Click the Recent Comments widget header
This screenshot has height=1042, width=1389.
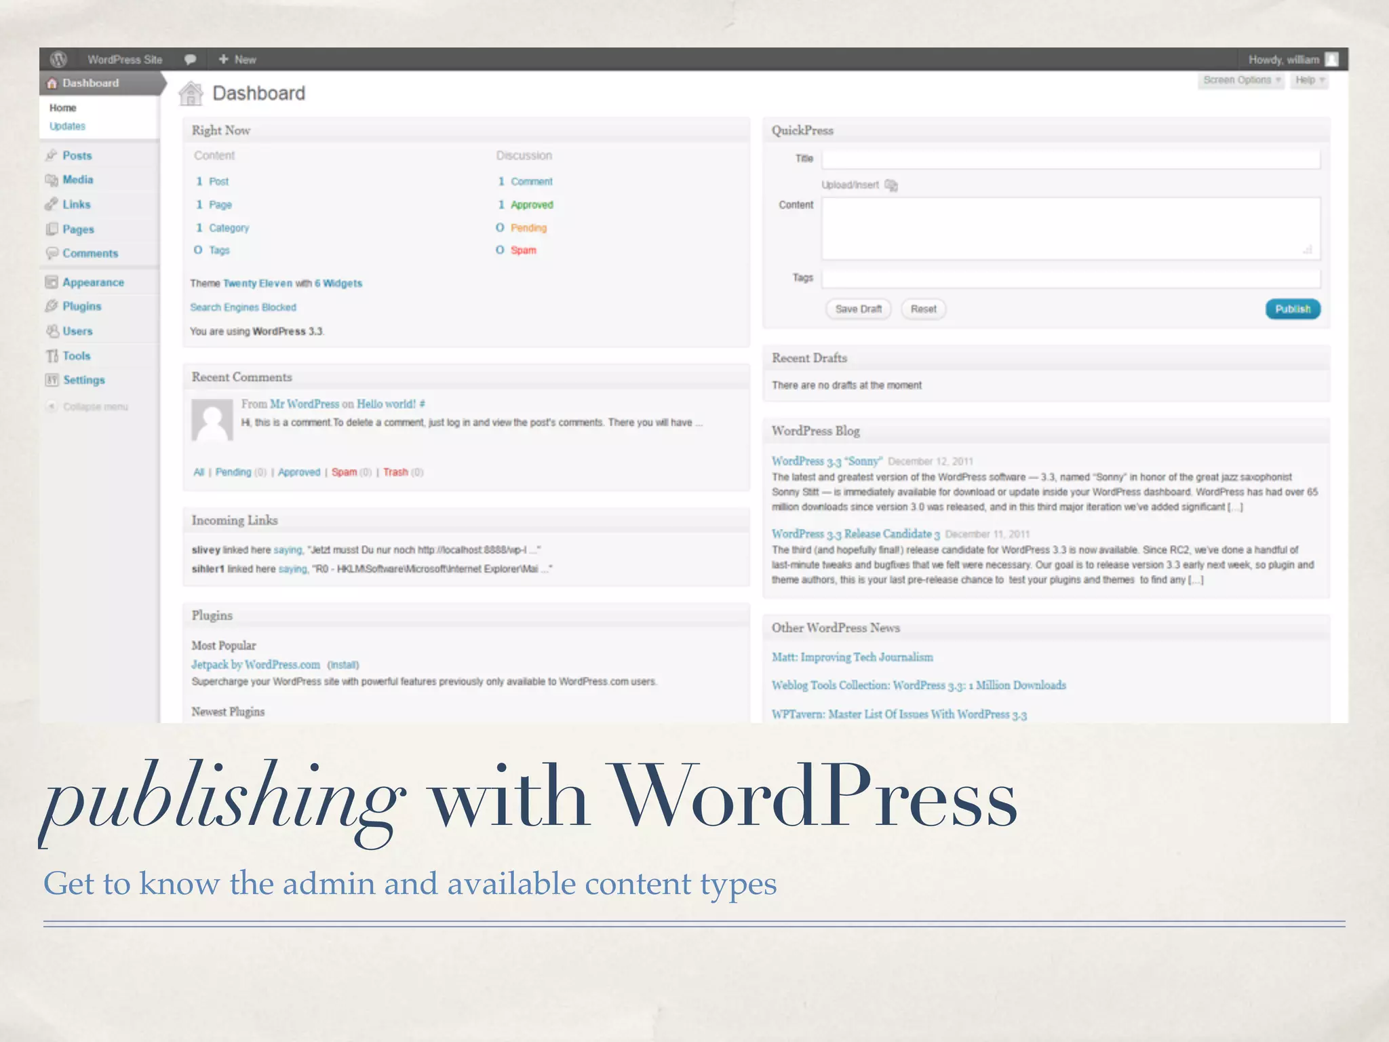(x=466, y=377)
